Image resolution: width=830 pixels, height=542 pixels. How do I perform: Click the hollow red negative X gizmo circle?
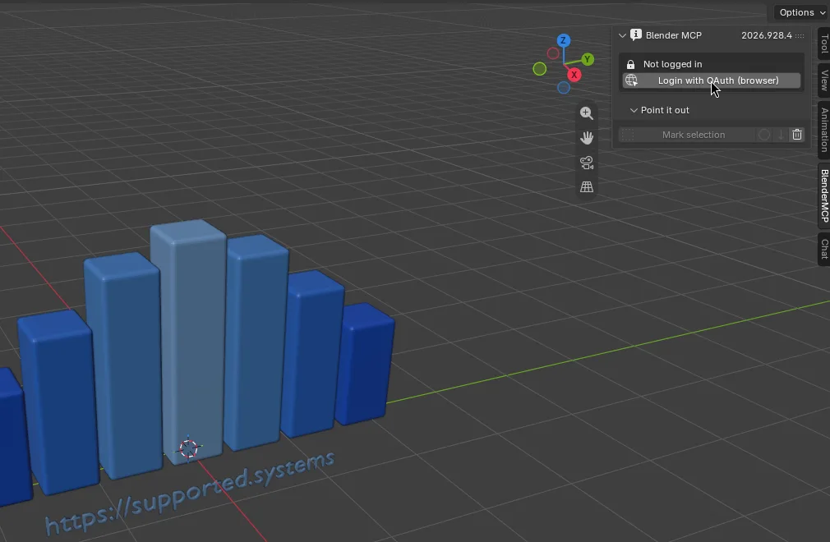pos(552,53)
